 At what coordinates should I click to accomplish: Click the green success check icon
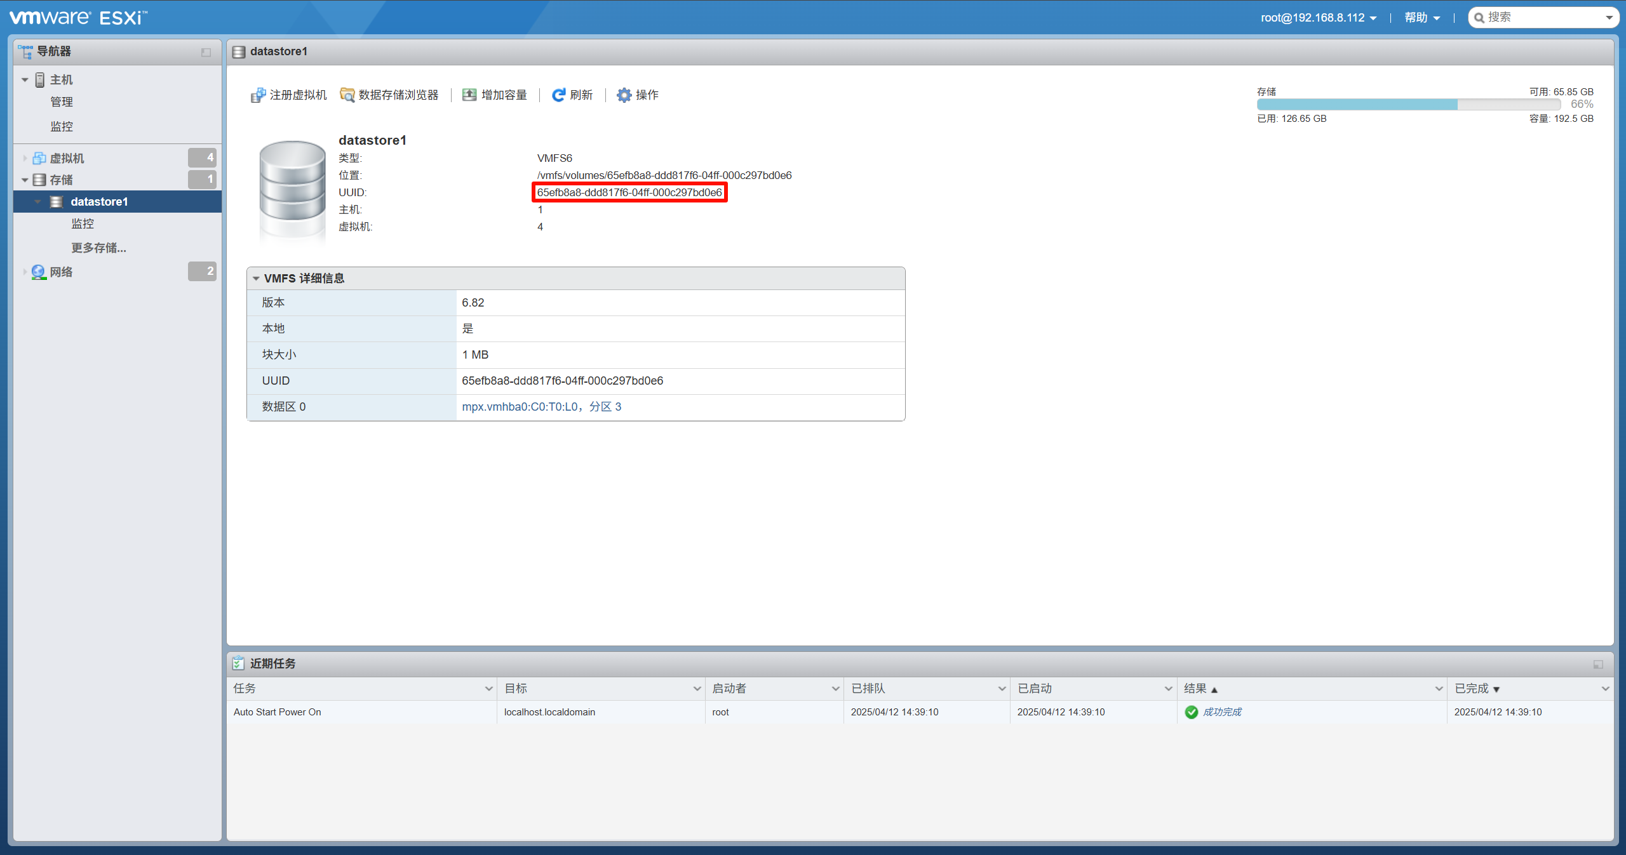[x=1192, y=712]
